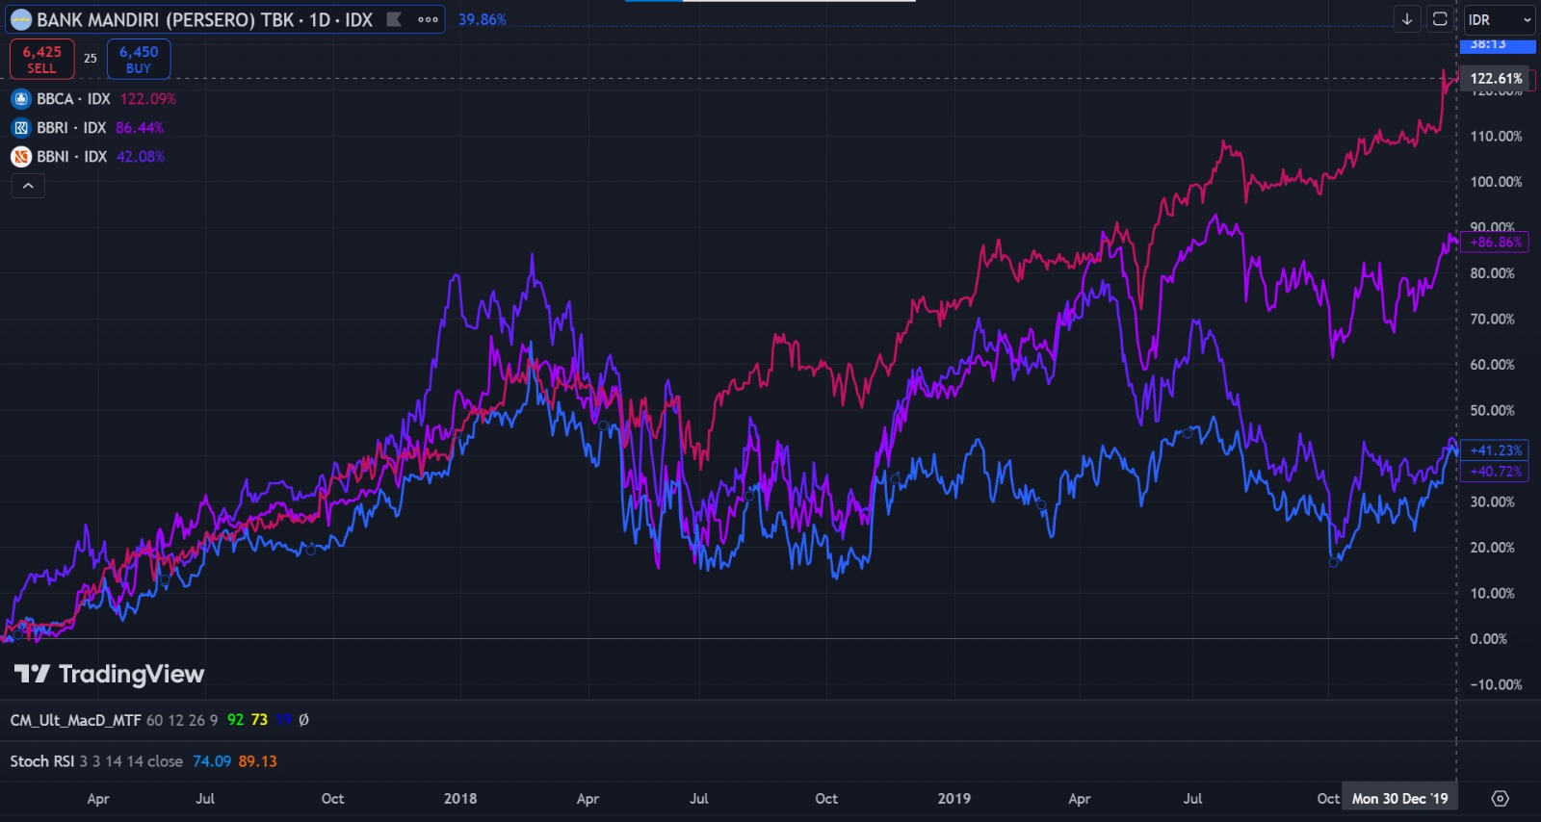Click the +40.72% price scale label

click(x=1495, y=472)
